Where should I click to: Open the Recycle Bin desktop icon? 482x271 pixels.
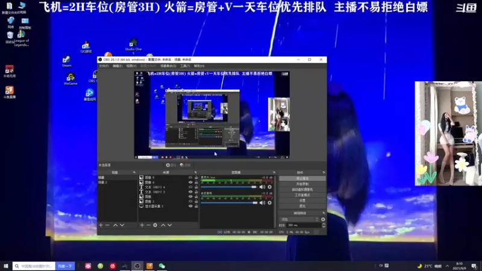click(x=10, y=37)
